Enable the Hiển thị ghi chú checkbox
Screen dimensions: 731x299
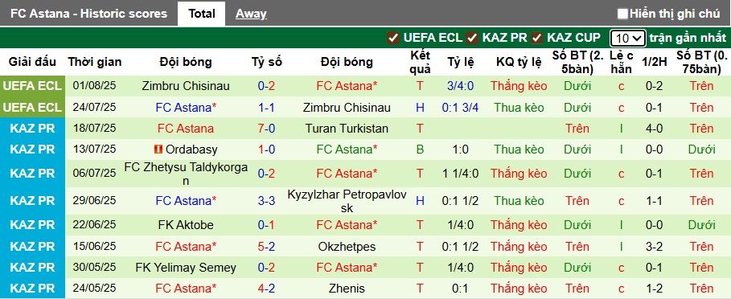click(622, 14)
